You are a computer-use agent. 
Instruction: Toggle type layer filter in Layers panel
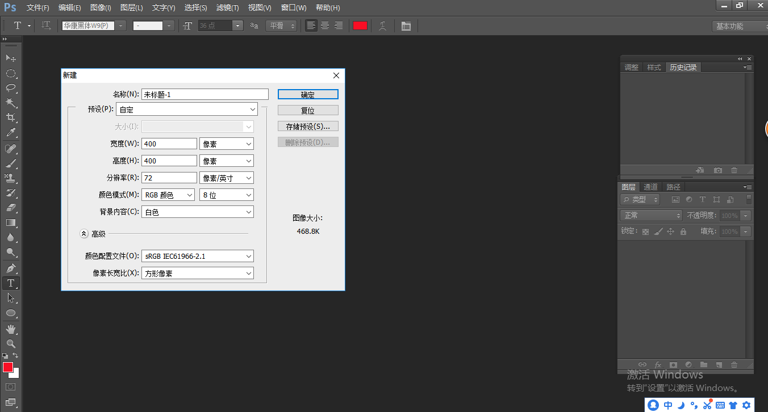[703, 200]
